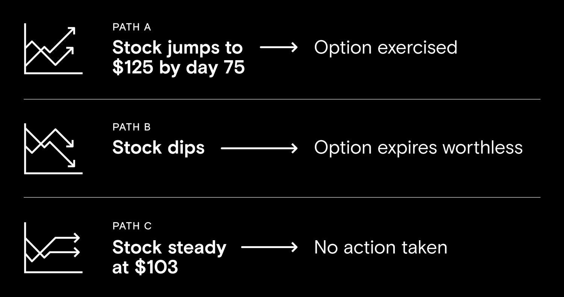Click "Option expires worthless" outcome text

click(x=418, y=148)
